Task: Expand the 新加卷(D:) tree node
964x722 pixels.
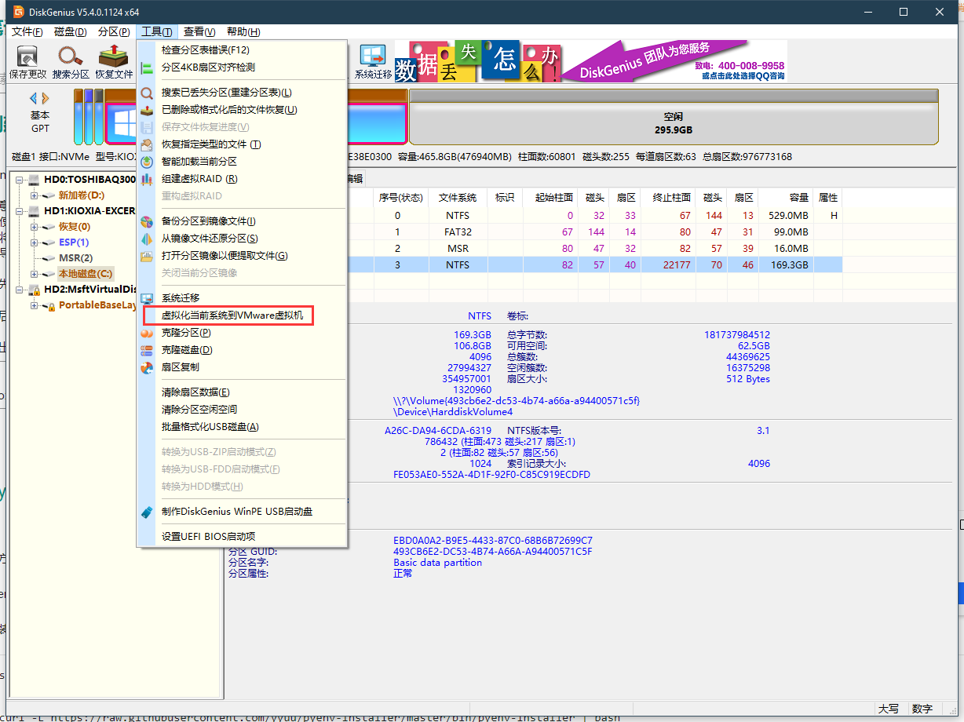Action: point(34,195)
